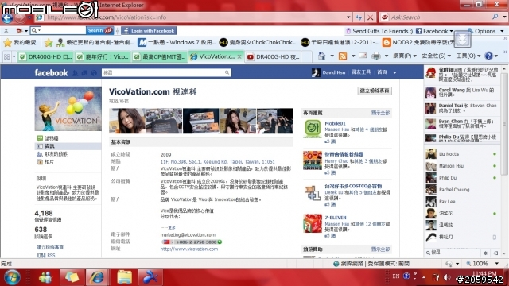This screenshot has width=509, height=286.
Task: Click the volume speaker tray icon
Action: click(x=447, y=277)
